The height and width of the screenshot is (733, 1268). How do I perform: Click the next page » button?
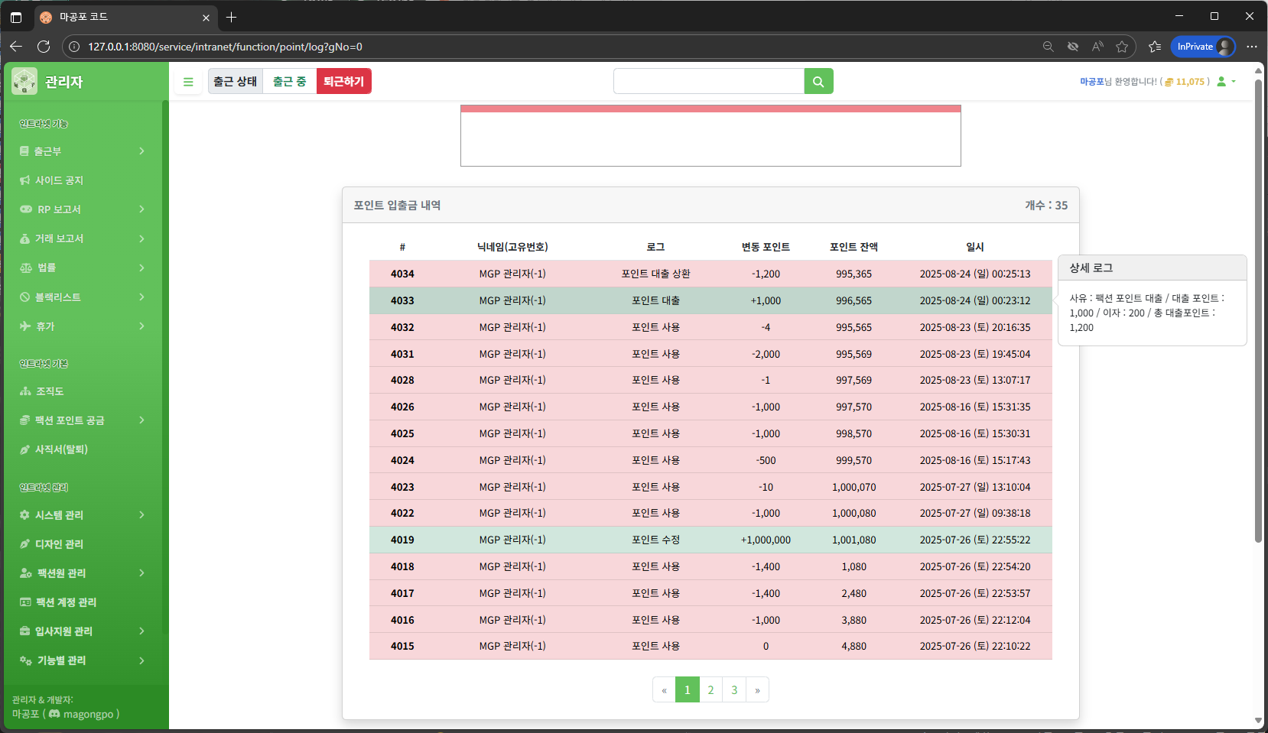(757, 689)
